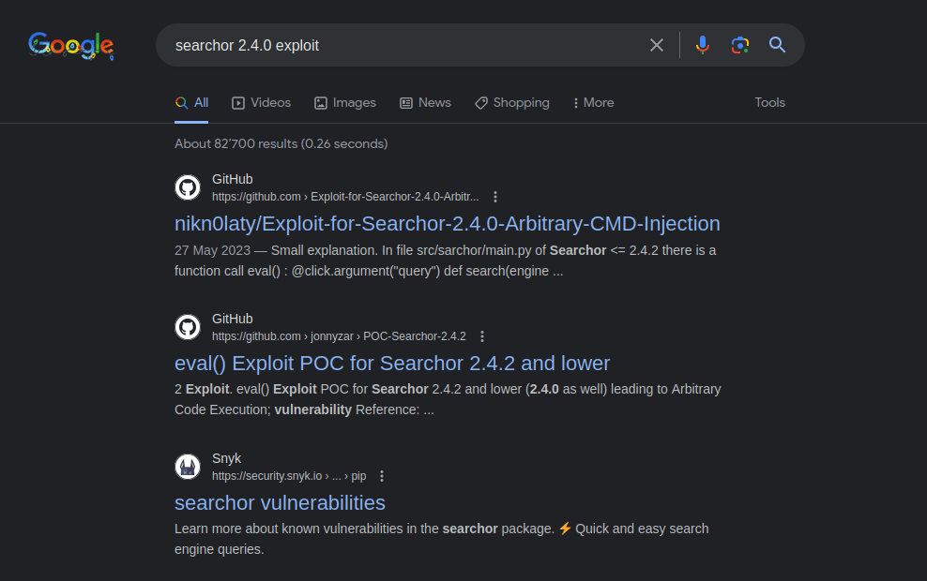Click URL github.com › Exploit-for-Searchor-2.4.0-Arbitr...

tap(345, 197)
